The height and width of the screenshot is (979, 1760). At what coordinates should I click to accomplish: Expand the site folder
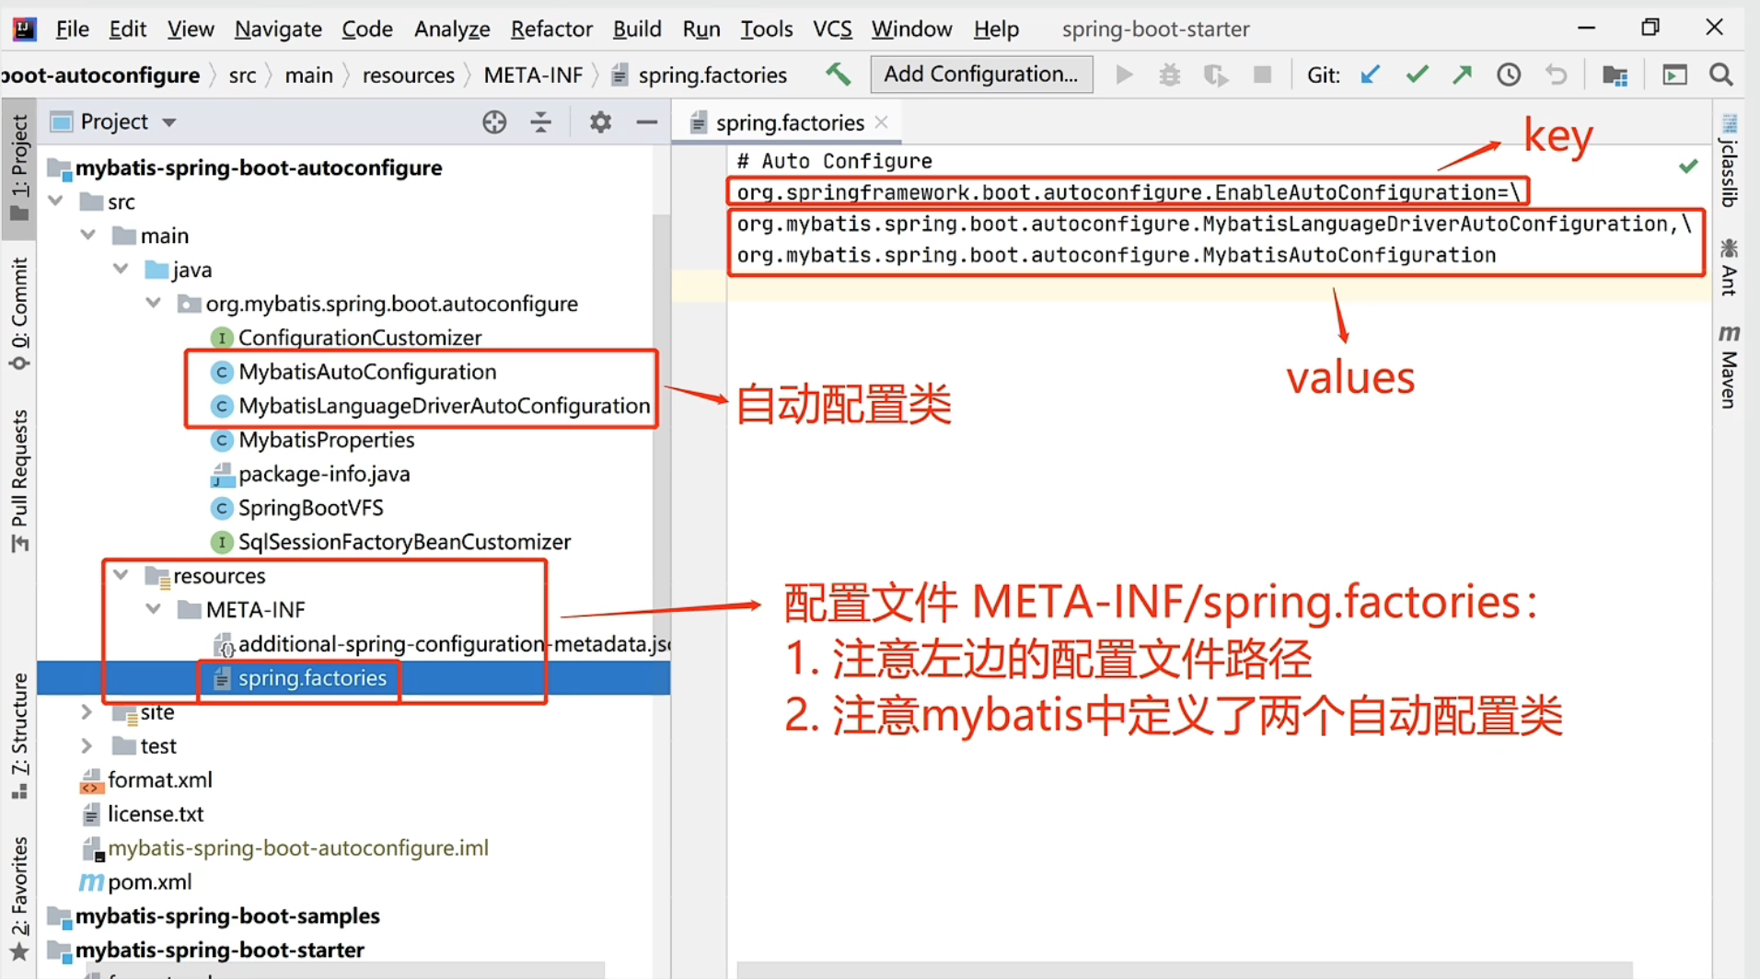tap(86, 711)
